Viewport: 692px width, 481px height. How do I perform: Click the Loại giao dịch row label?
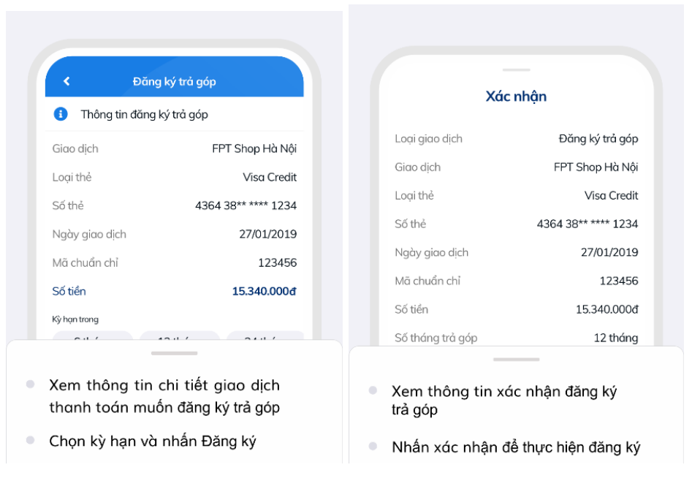[x=428, y=138]
